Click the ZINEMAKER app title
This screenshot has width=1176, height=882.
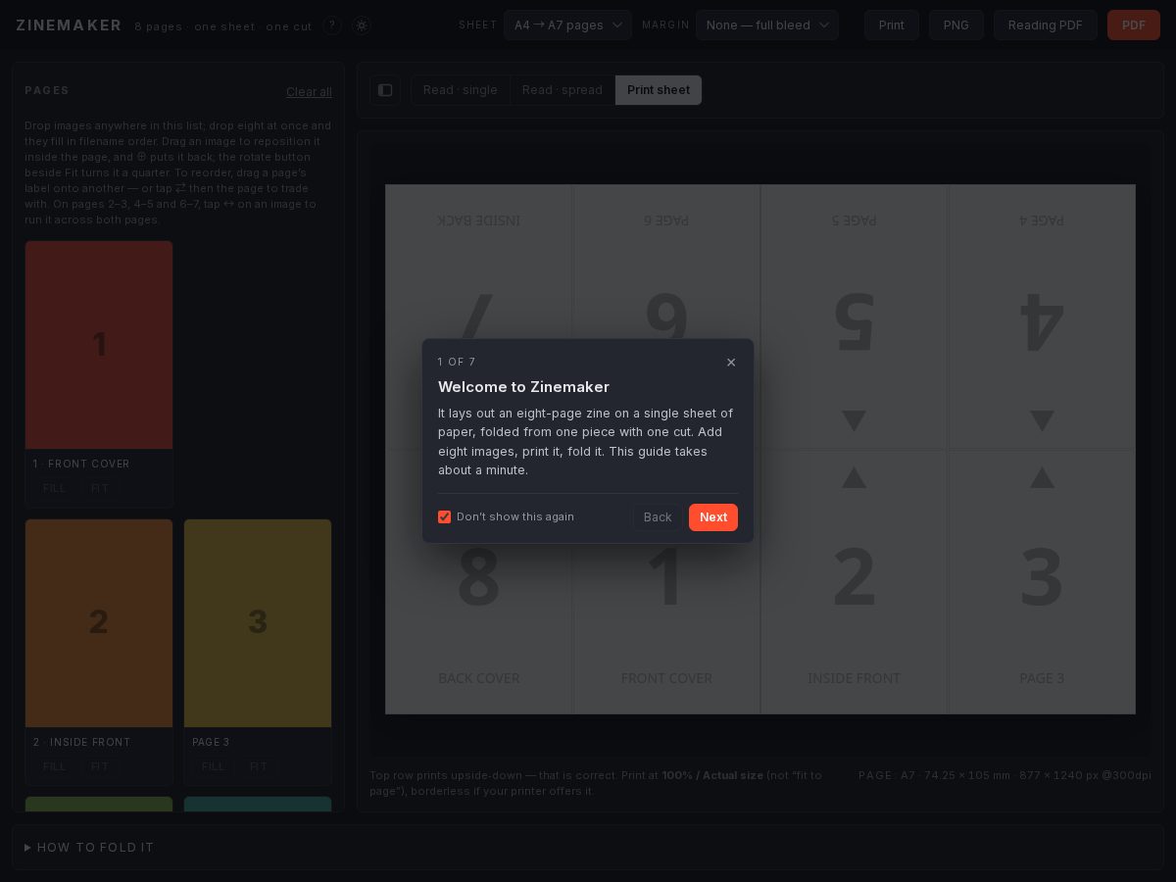(x=69, y=25)
